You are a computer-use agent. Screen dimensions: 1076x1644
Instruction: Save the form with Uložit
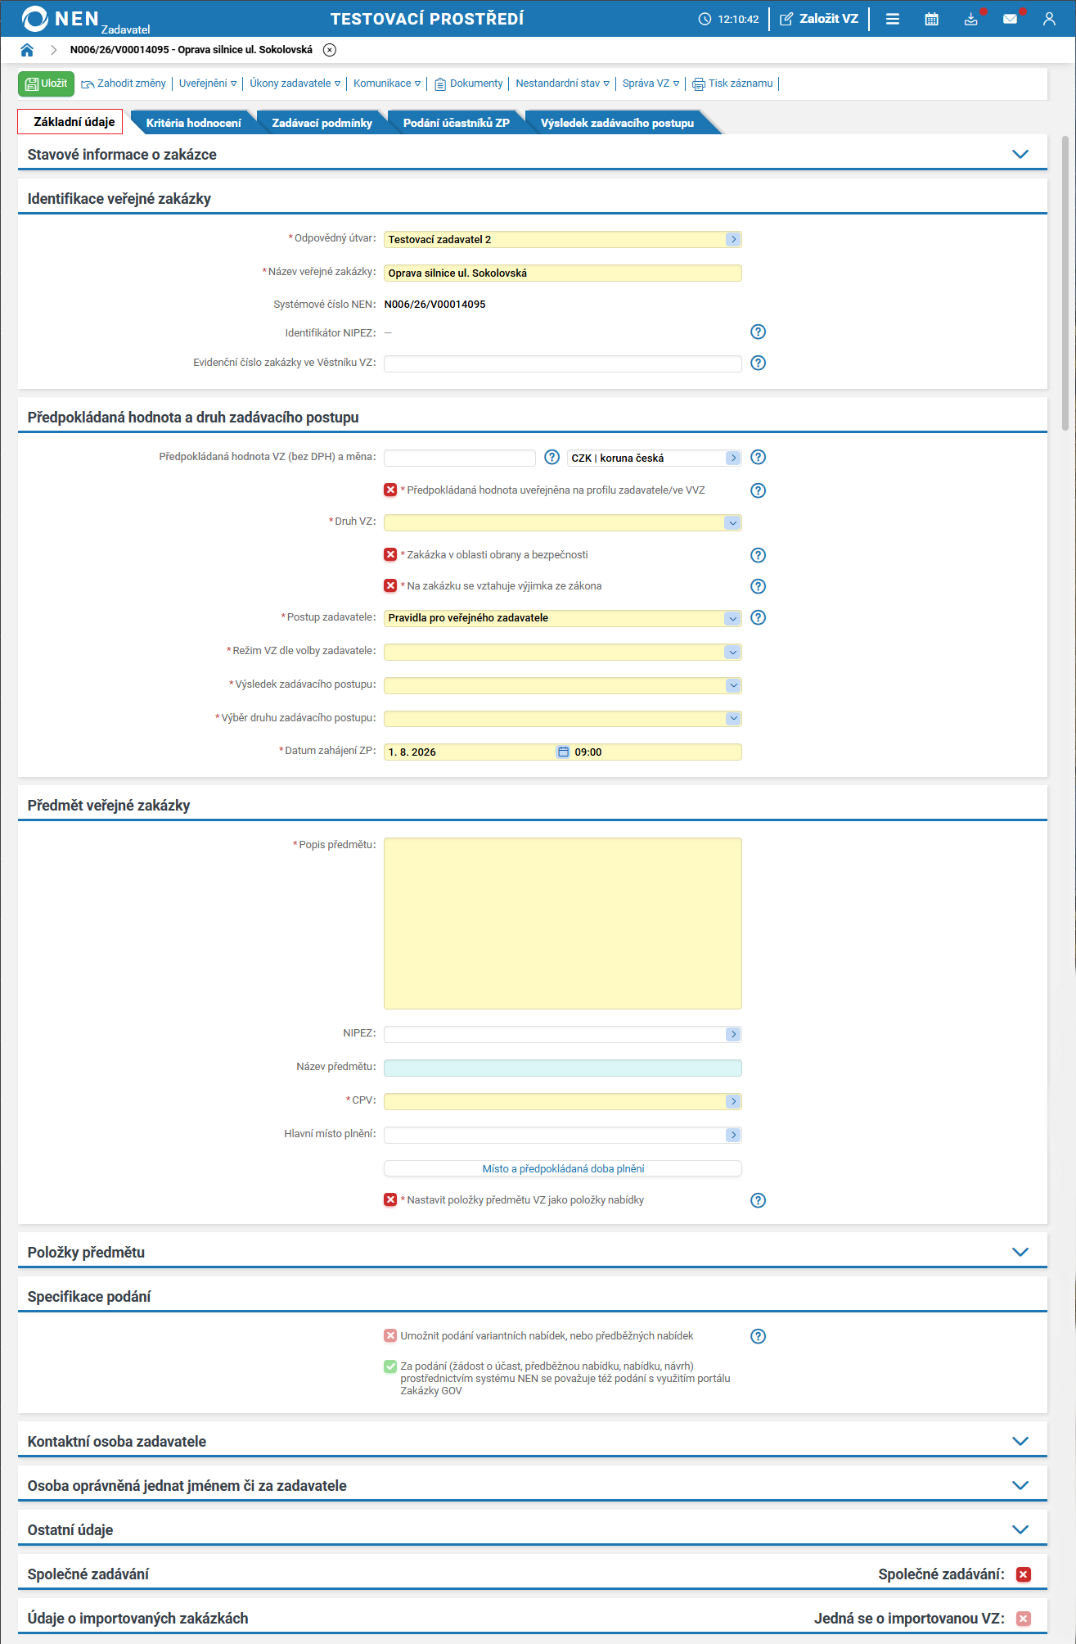pos(46,84)
